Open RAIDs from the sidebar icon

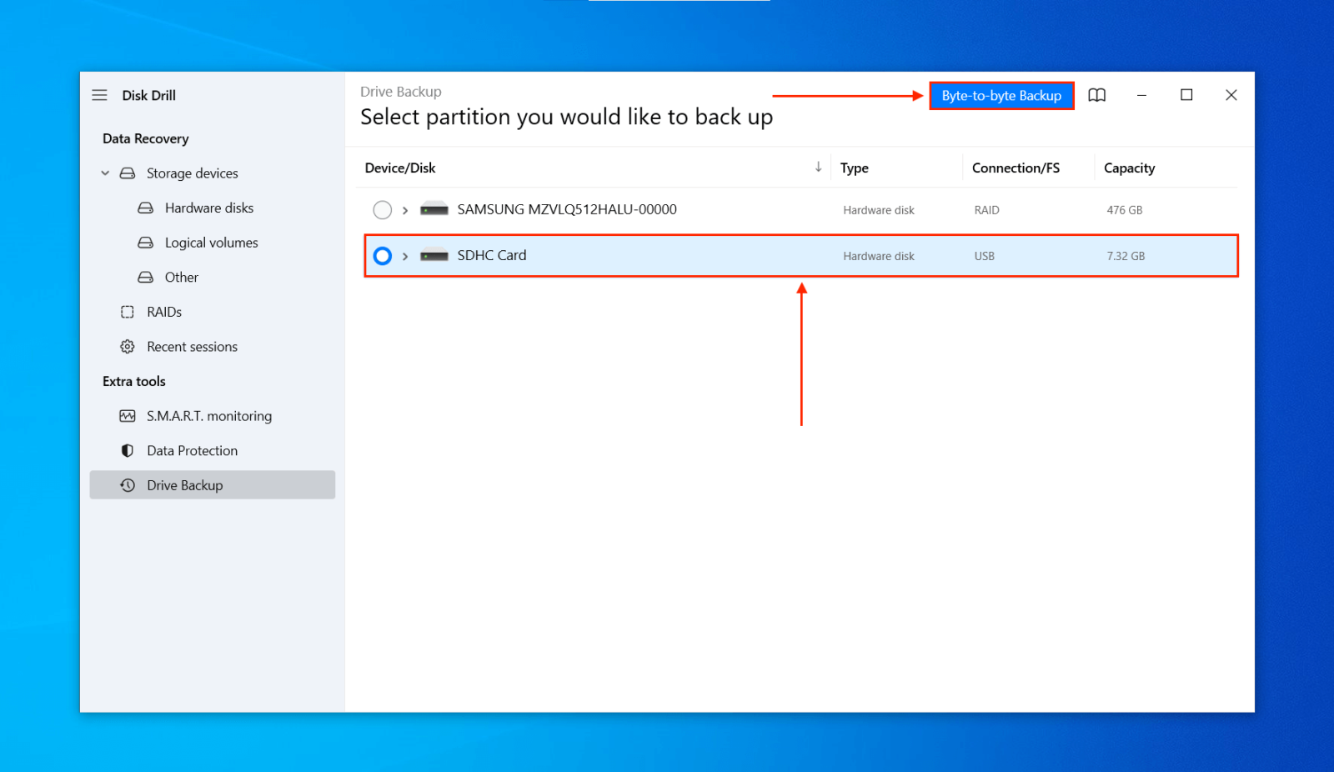tap(127, 312)
